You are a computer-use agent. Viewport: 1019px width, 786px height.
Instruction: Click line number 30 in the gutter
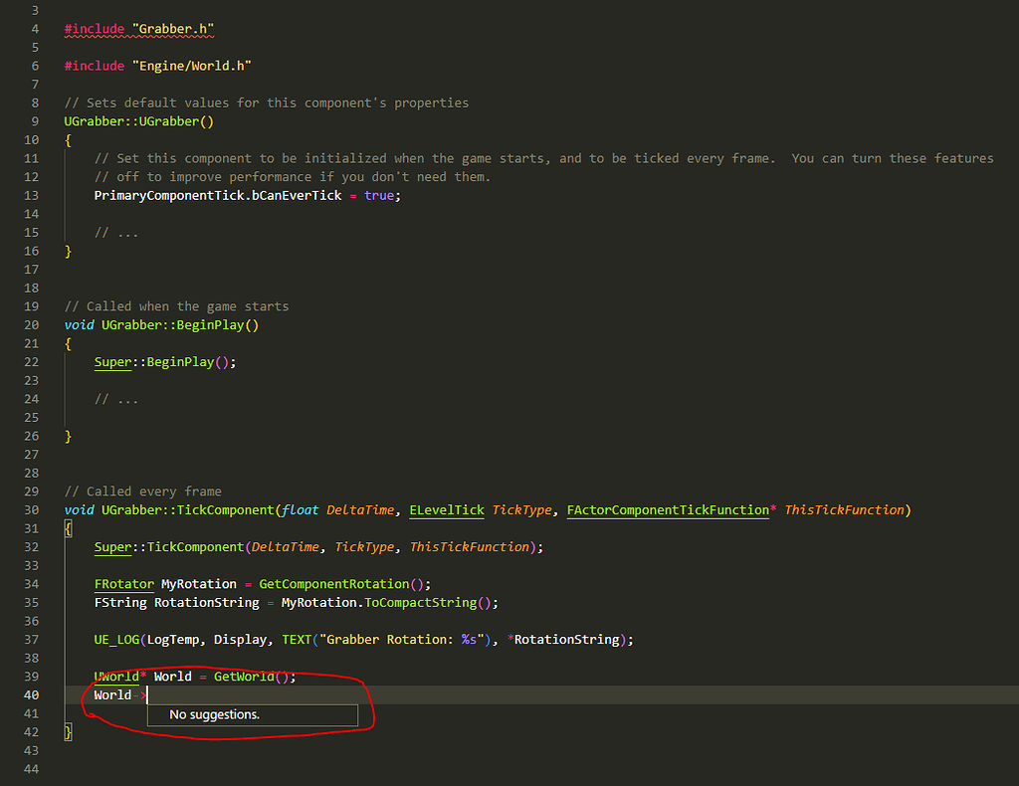point(31,510)
